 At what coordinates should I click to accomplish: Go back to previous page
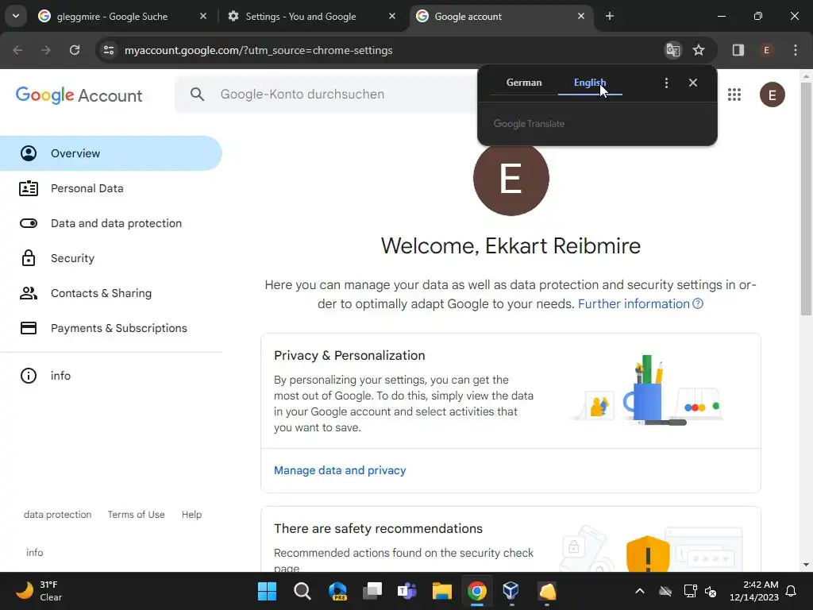(17, 50)
